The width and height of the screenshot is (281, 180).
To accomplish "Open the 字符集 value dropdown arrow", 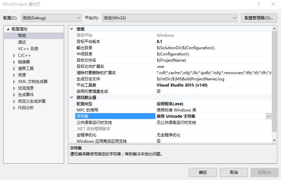I will (x=268, y=116).
